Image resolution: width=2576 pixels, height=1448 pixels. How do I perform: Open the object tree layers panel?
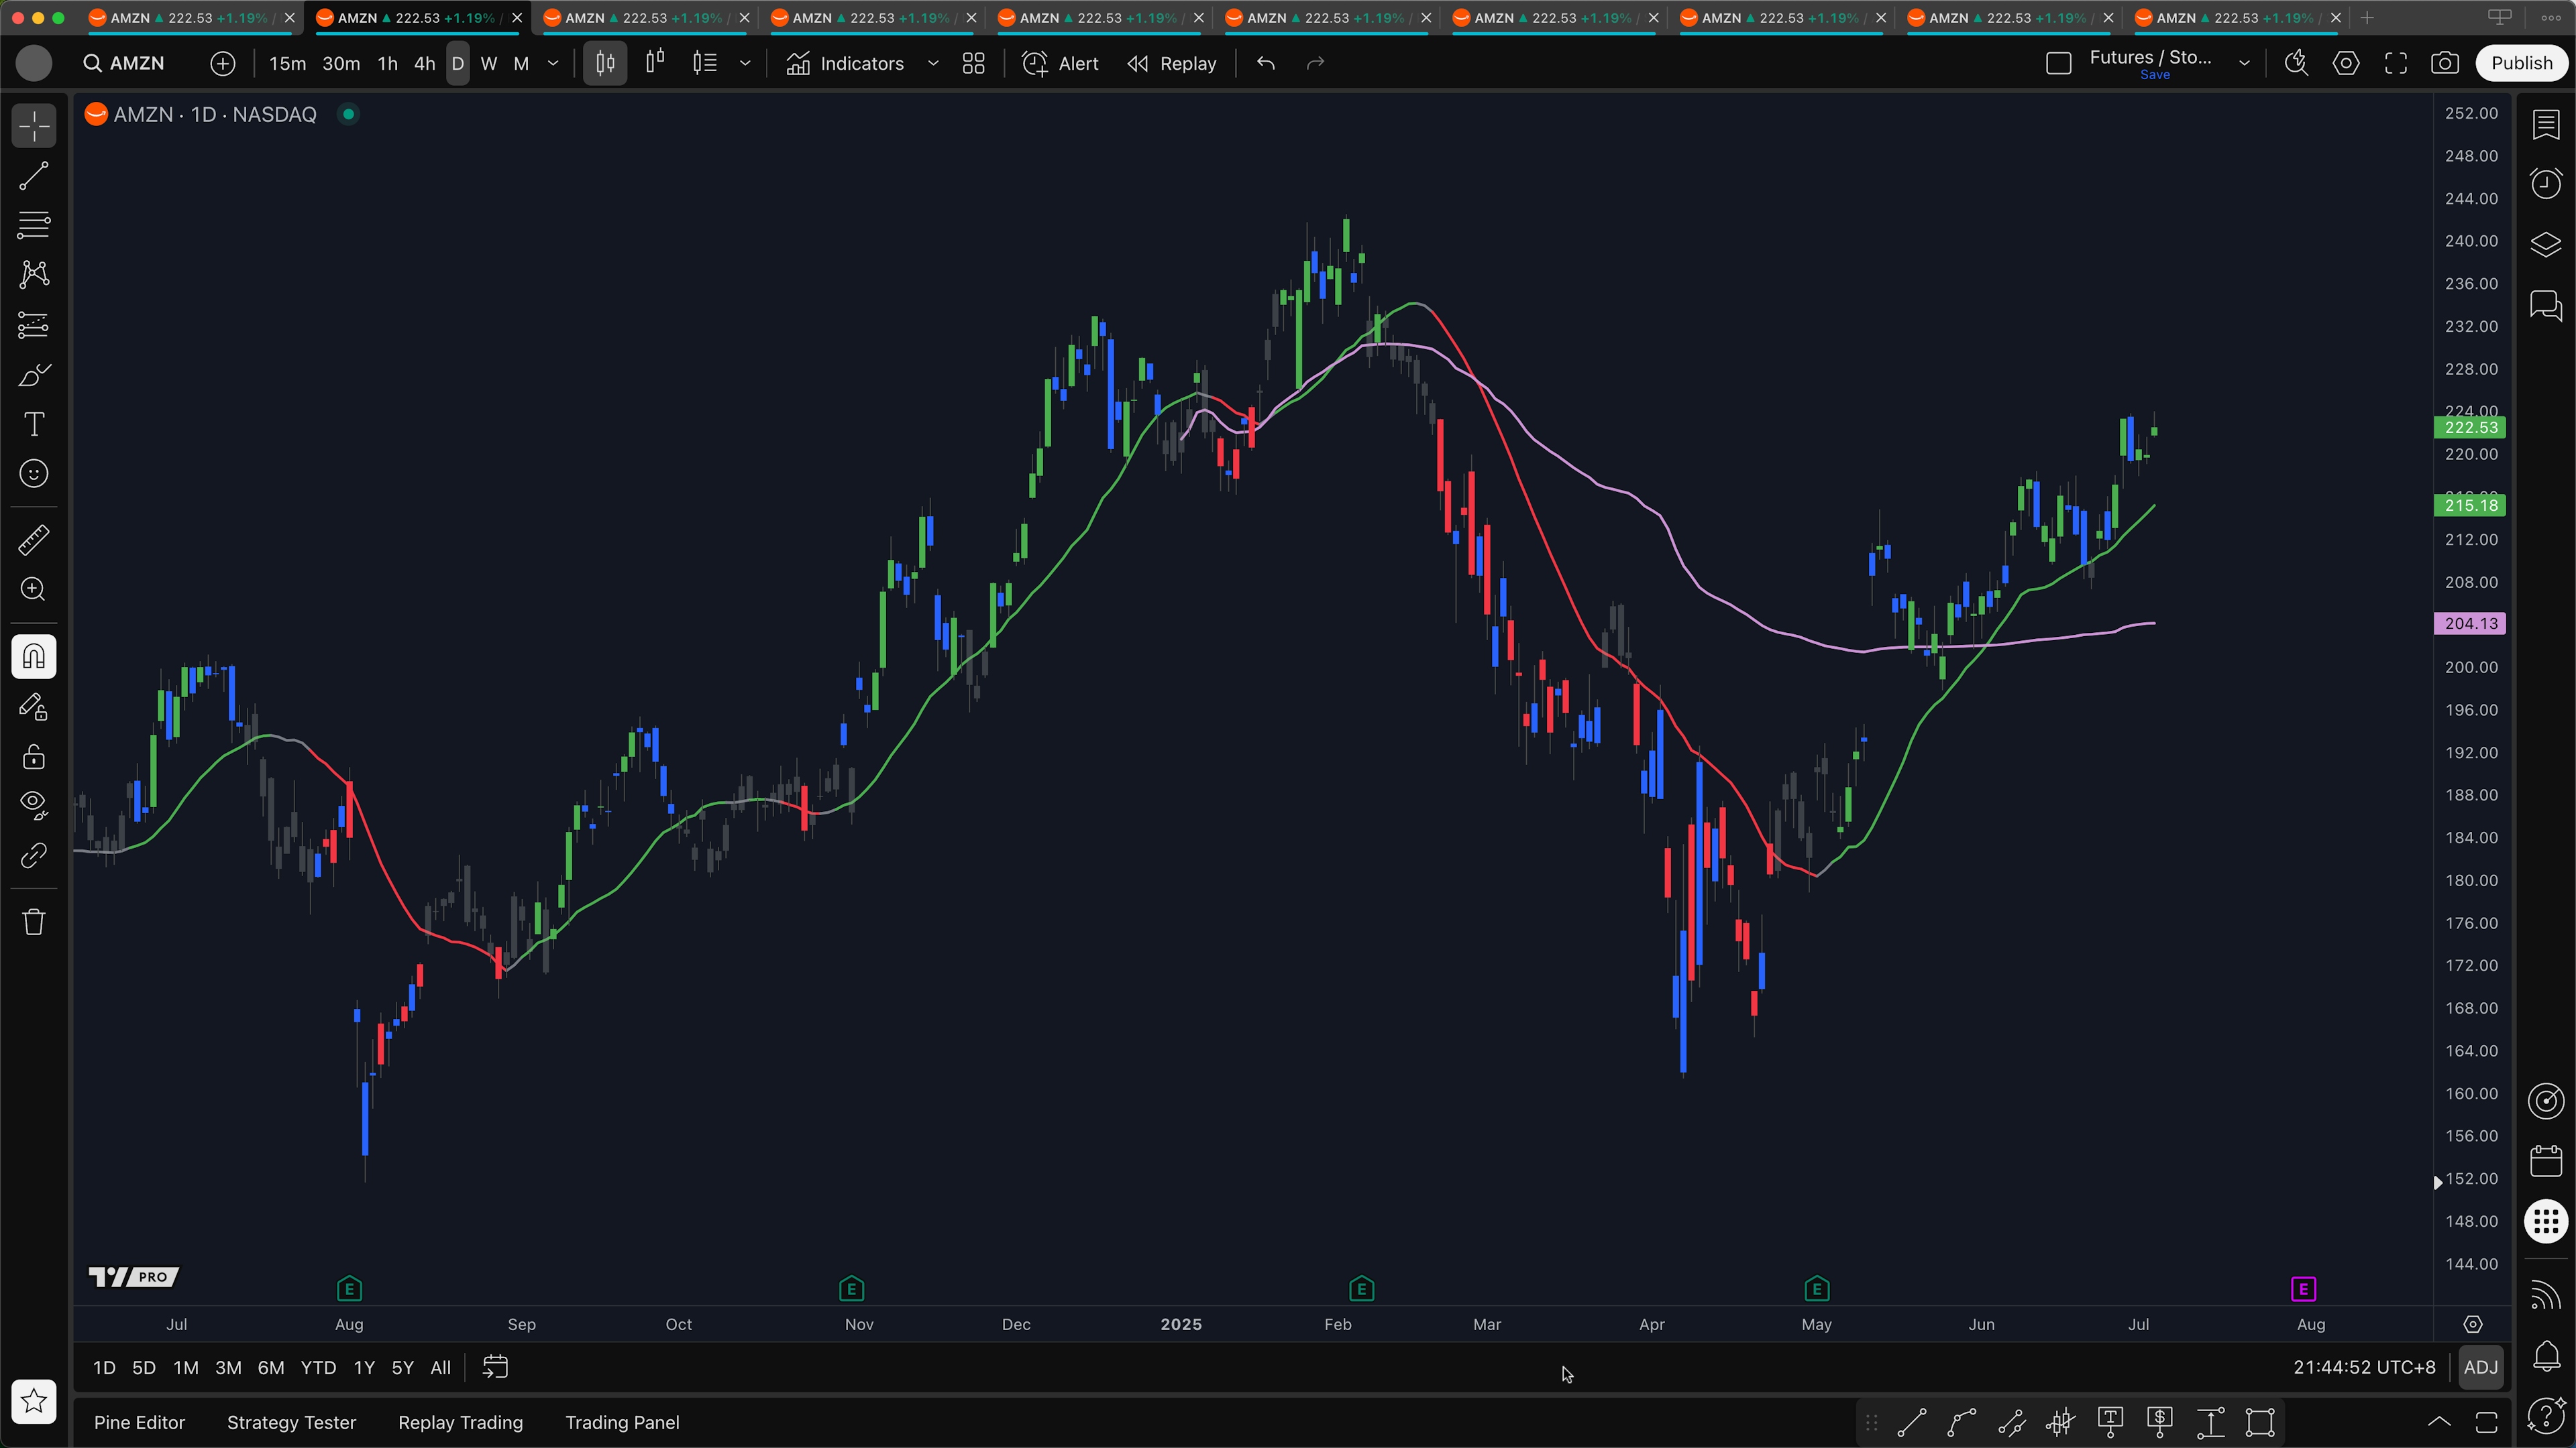click(2546, 245)
